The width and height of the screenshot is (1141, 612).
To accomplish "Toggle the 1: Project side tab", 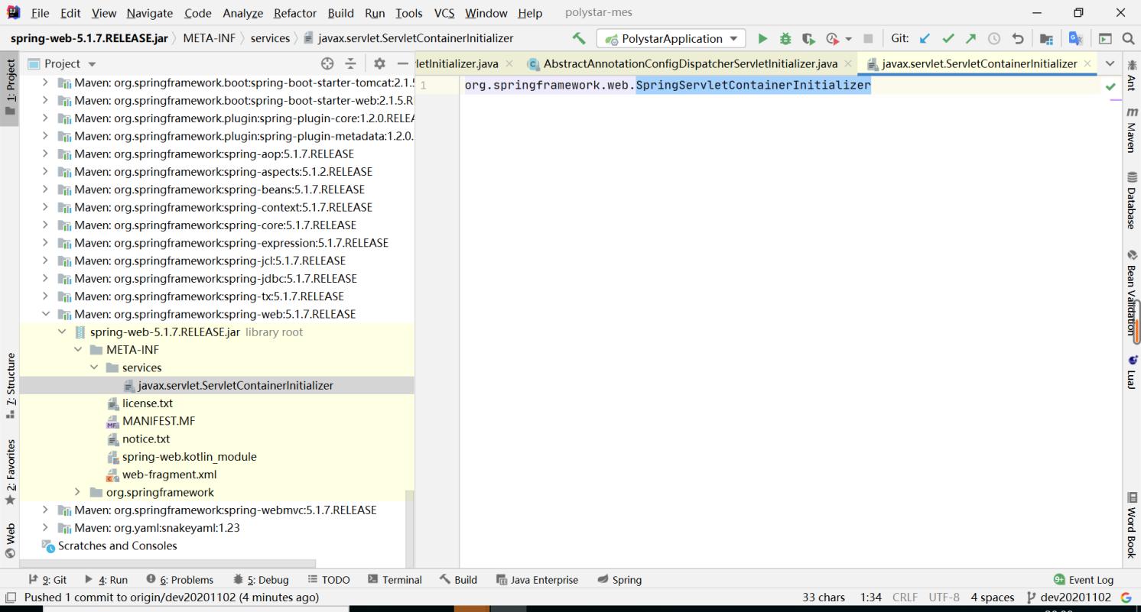I will coord(10,87).
